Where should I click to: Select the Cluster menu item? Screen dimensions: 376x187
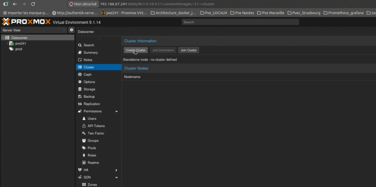(x=99, y=67)
